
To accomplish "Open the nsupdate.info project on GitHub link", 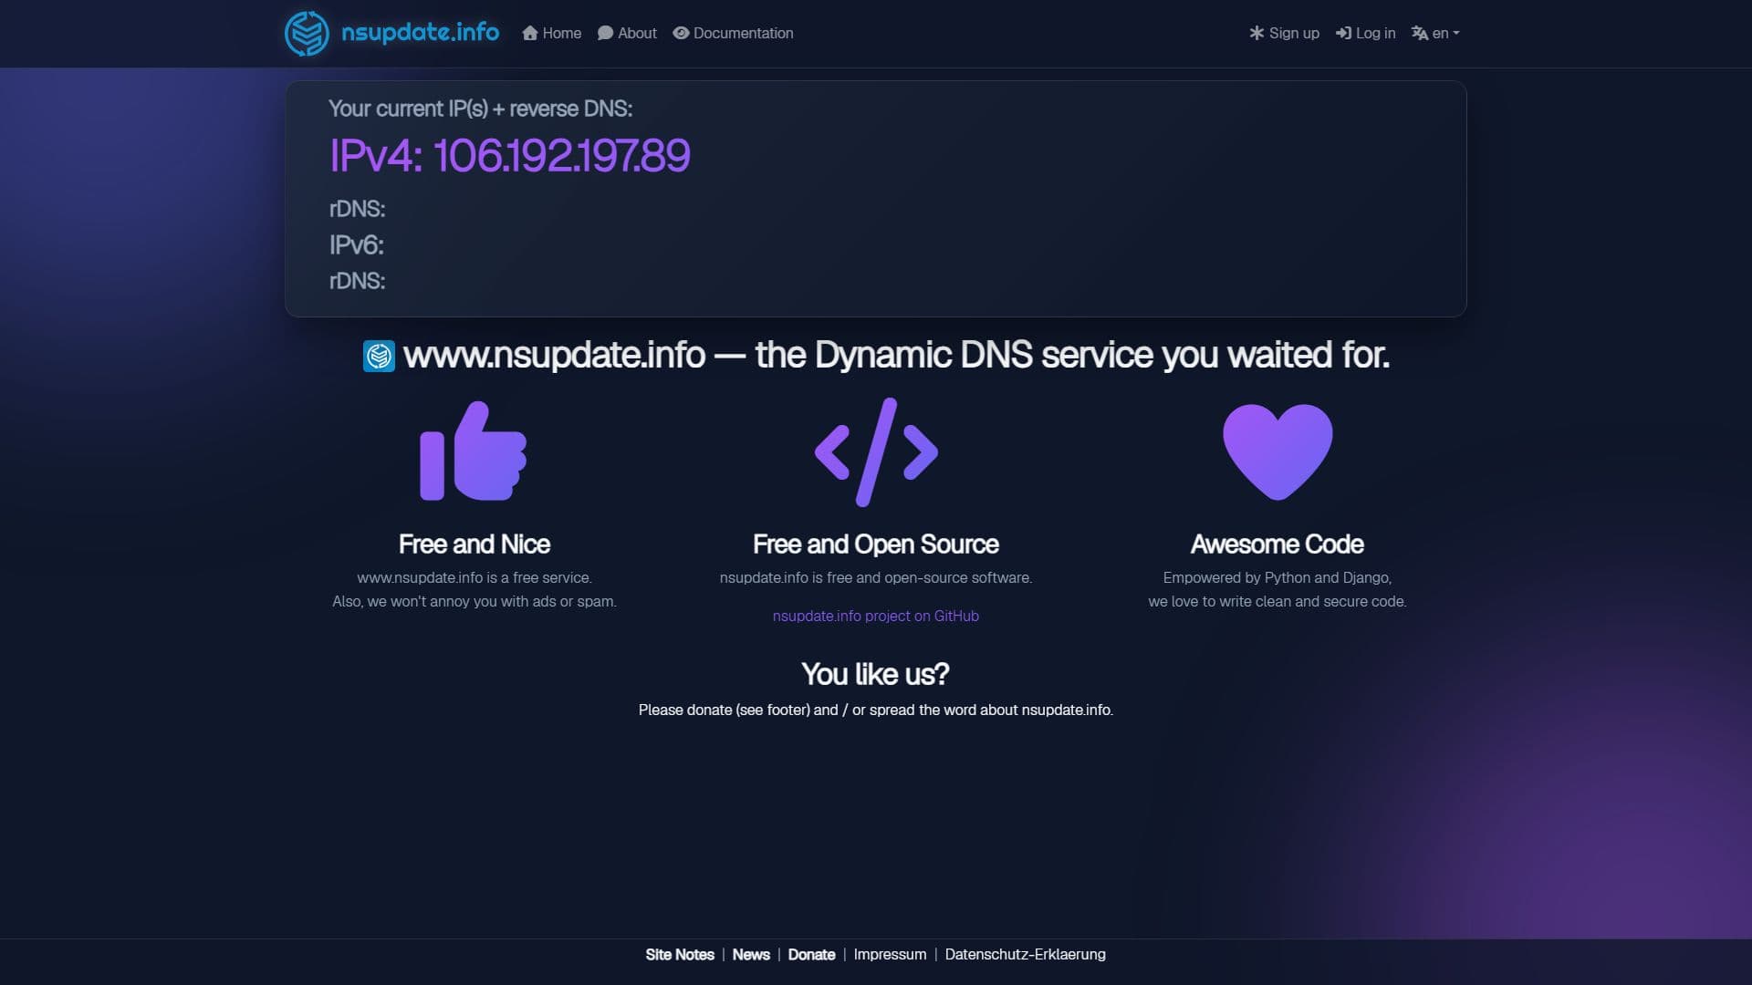I will click(876, 617).
